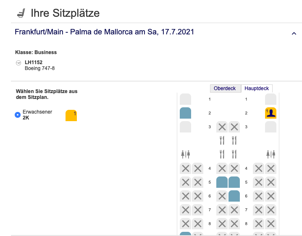Screen dimensions: 302x236
Task: Select the right blue center seat in row 5
Action: 234,182
